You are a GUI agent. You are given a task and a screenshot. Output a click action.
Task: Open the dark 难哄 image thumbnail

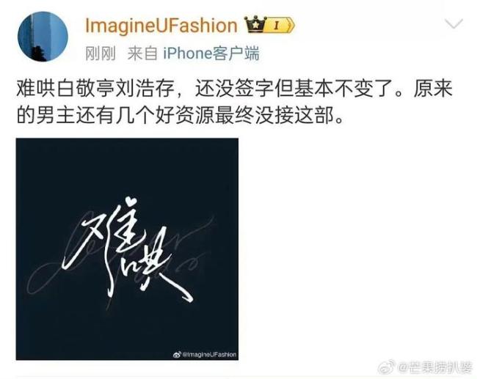(127, 249)
